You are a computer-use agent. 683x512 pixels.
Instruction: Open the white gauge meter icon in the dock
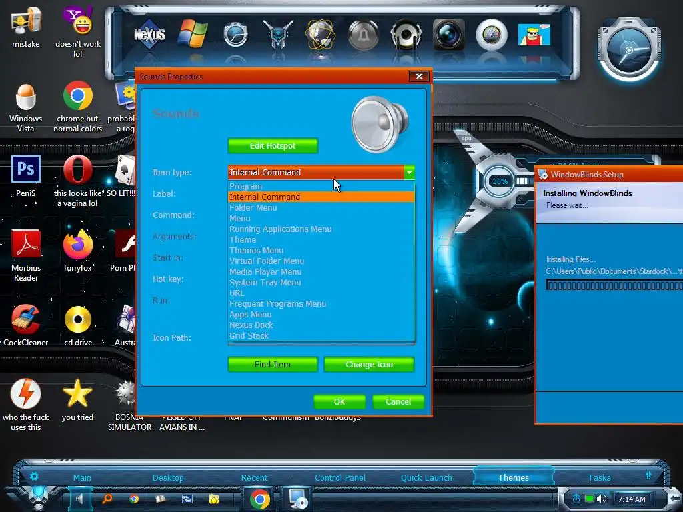(x=492, y=34)
